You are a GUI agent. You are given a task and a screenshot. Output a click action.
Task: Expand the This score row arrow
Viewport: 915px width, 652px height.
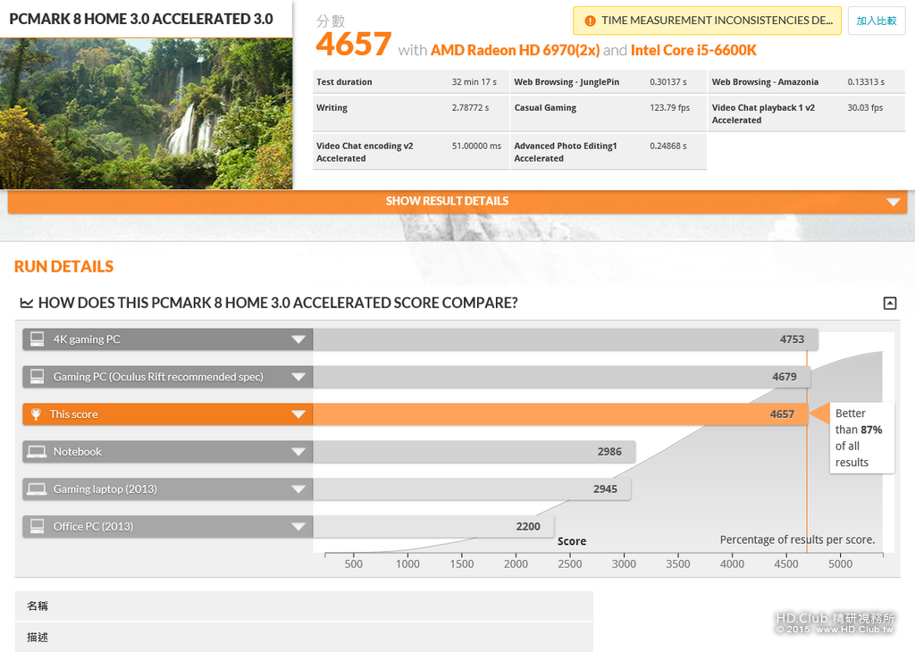298,414
